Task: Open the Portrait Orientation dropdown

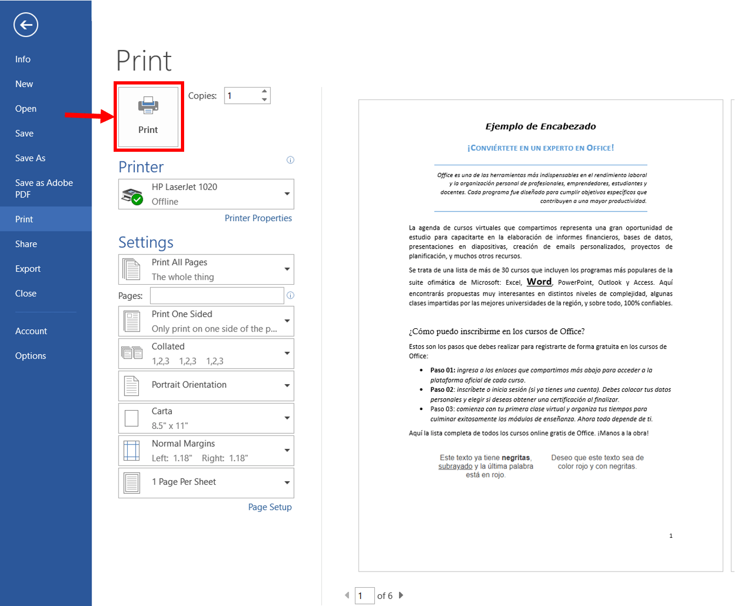Action: point(206,386)
